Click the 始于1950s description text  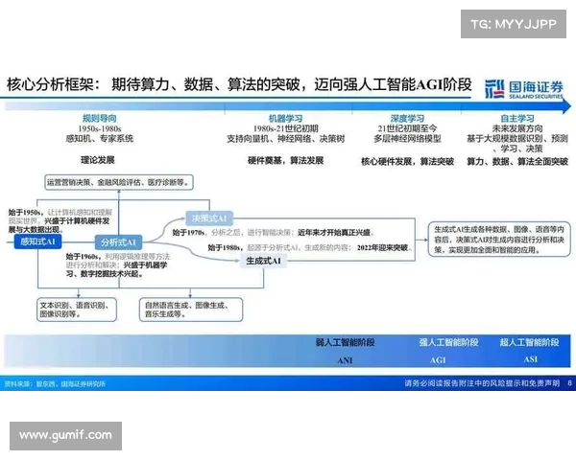60,220
